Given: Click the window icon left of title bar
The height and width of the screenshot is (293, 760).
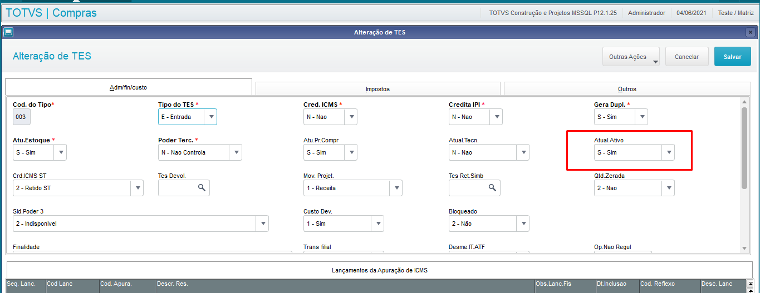Looking at the screenshot, I should (8, 32).
